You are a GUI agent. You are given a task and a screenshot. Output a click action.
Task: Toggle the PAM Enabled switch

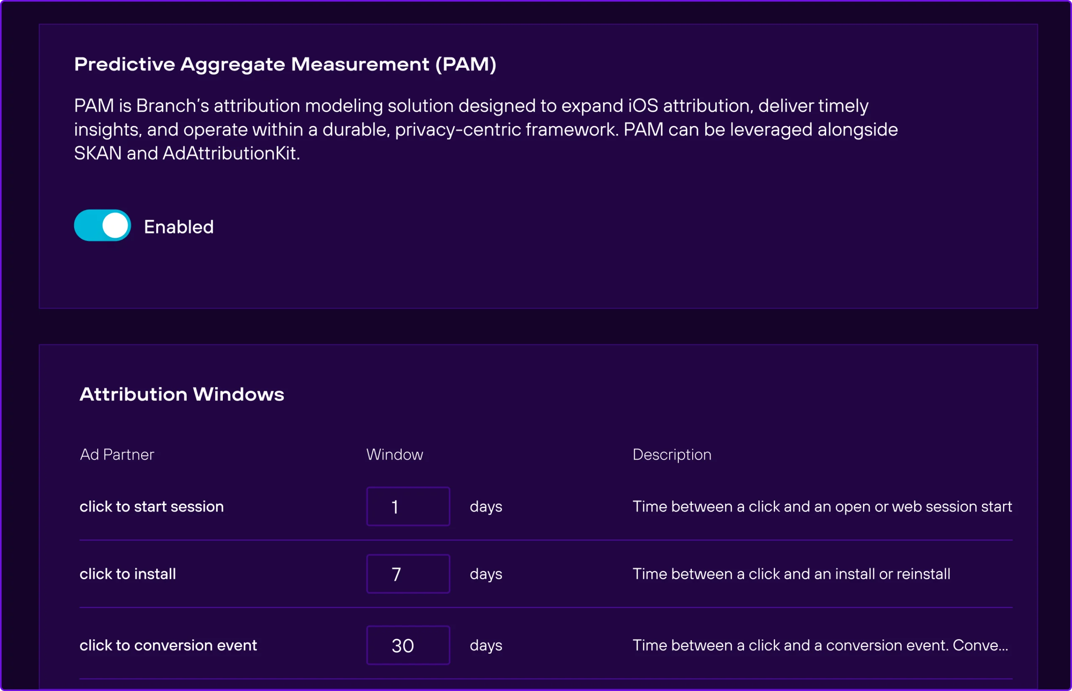click(102, 225)
